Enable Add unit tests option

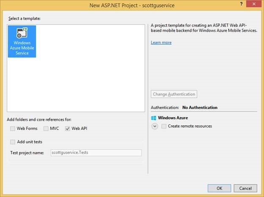(x=13, y=142)
